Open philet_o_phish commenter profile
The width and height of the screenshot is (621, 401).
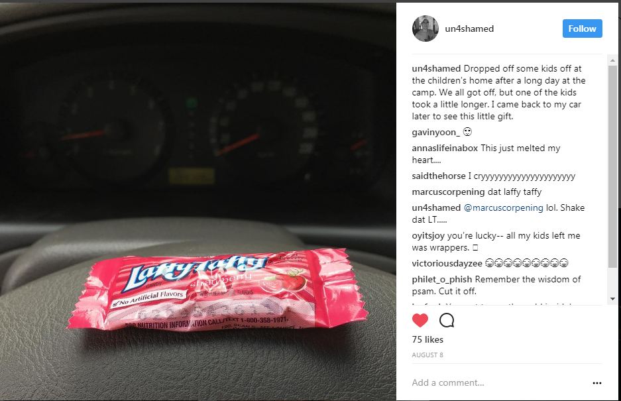442,279
